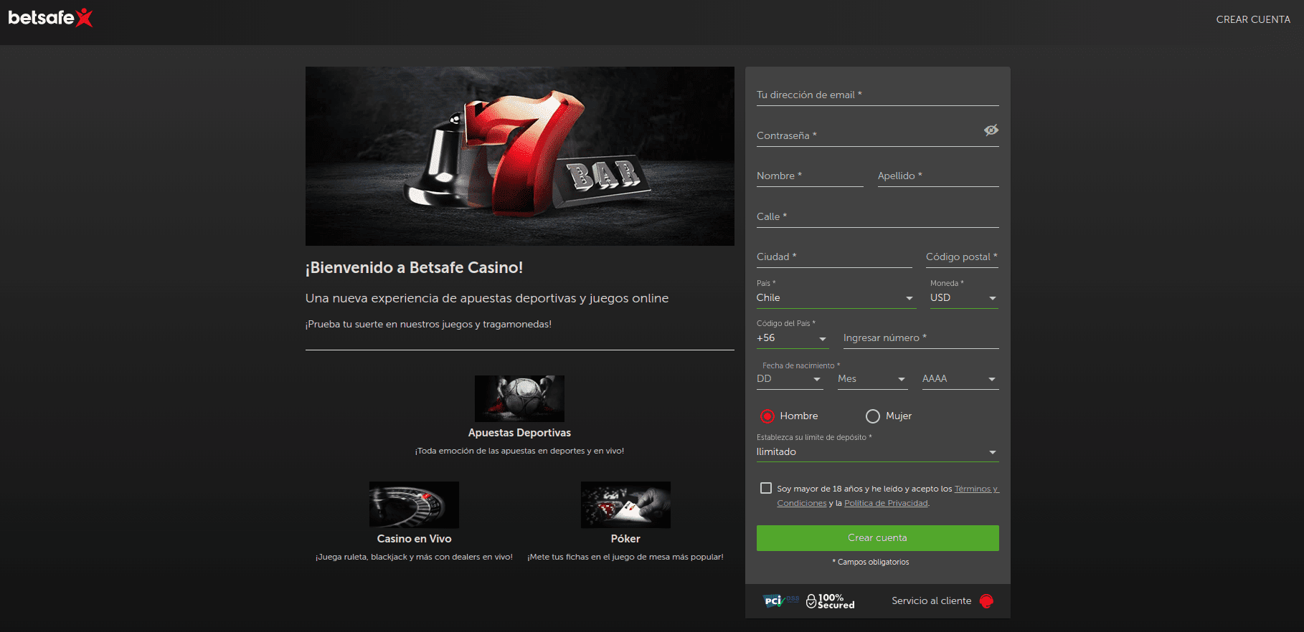This screenshot has height=632, width=1304.
Task: Select the Hombre radio button
Action: [767, 416]
